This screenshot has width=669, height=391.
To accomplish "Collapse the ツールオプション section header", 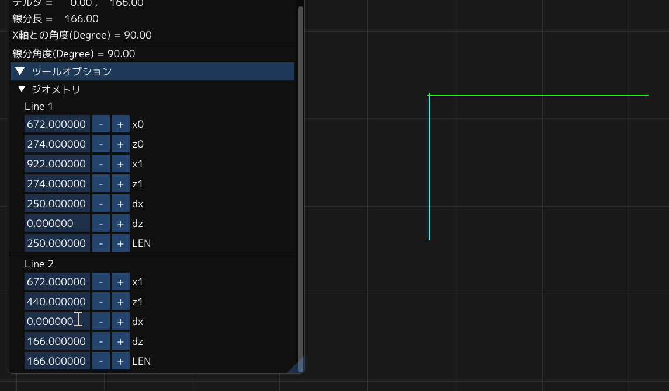I will tap(152, 71).
